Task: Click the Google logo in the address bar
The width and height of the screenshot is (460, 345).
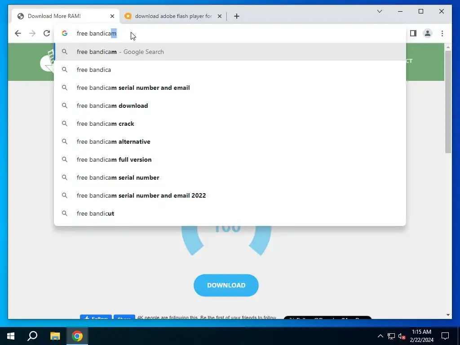Action: tap(65, 33)
